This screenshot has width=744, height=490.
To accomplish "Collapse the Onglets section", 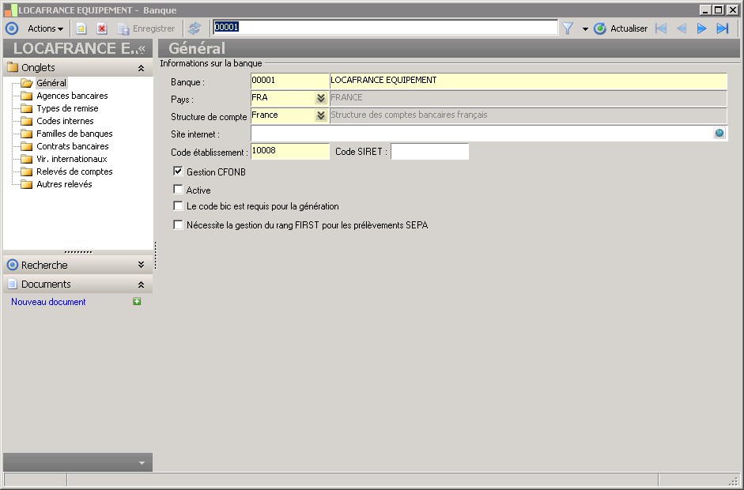I will click(141, 68).
